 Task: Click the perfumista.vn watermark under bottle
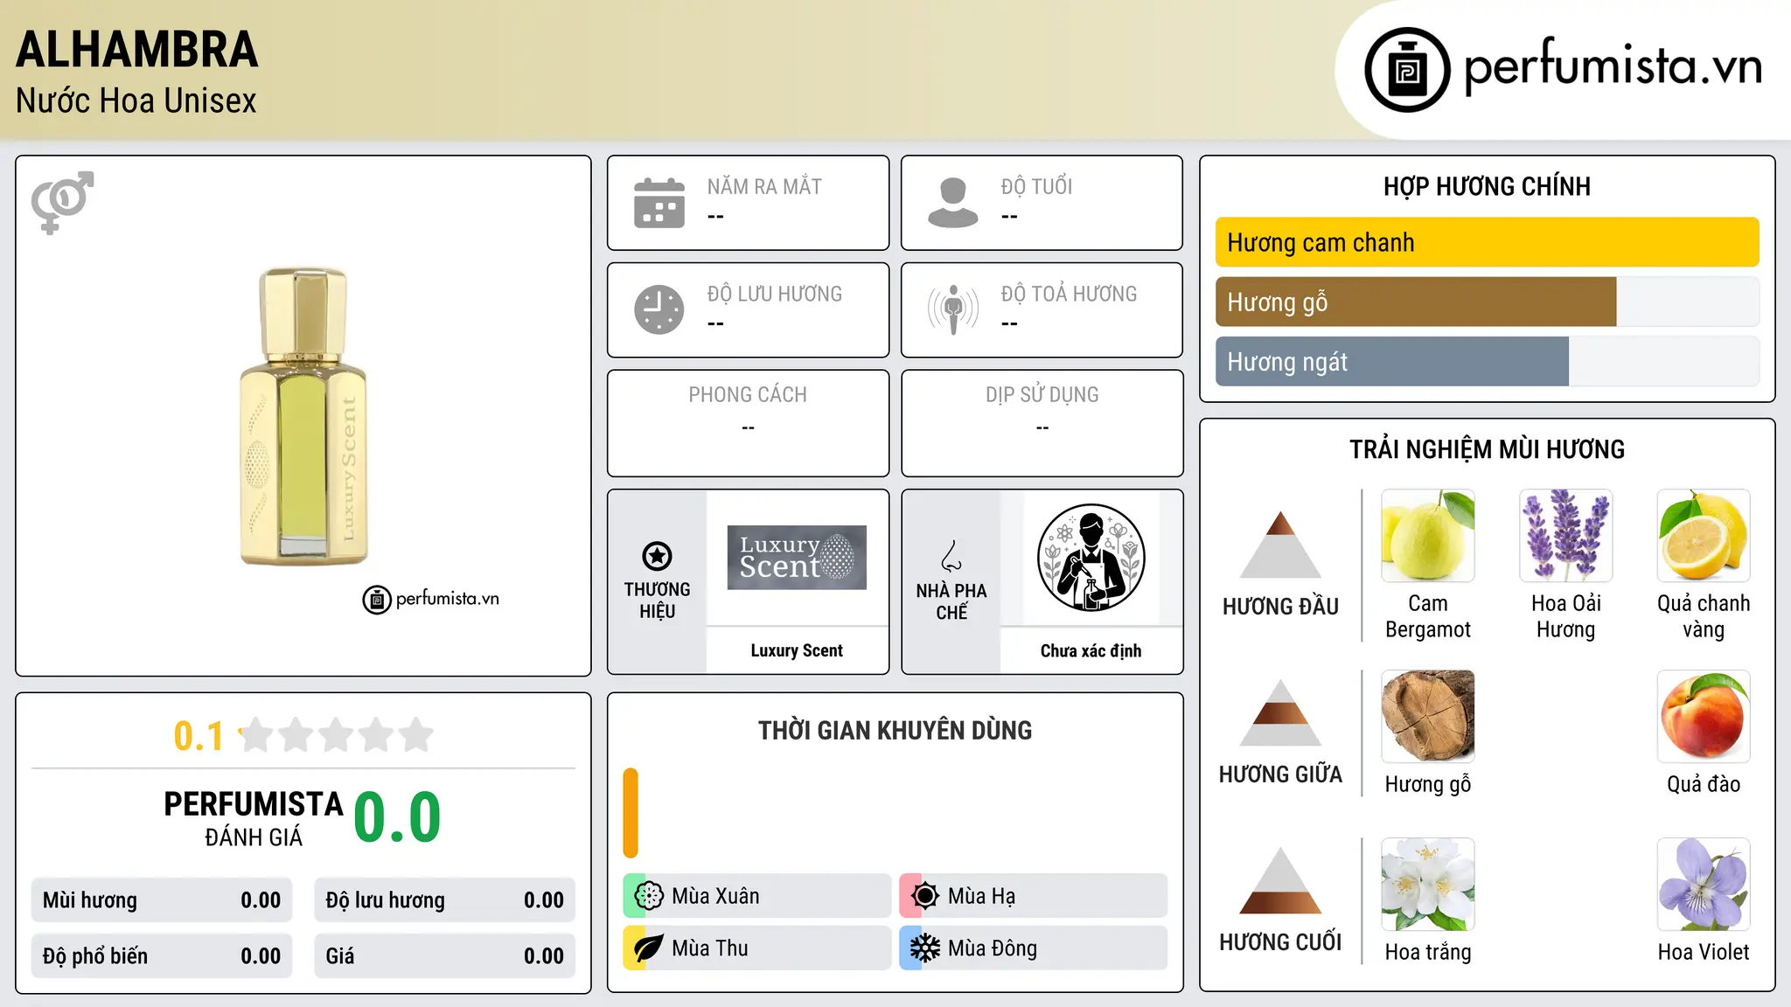point(431,599)
